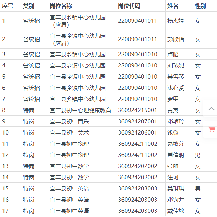This screenshot has height=217, width=217.
Task: Click position code 360924215001
Action: click(x=138, y=110)
